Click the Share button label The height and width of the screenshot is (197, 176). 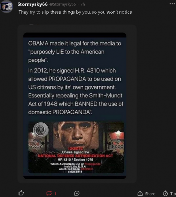point(150,193)
